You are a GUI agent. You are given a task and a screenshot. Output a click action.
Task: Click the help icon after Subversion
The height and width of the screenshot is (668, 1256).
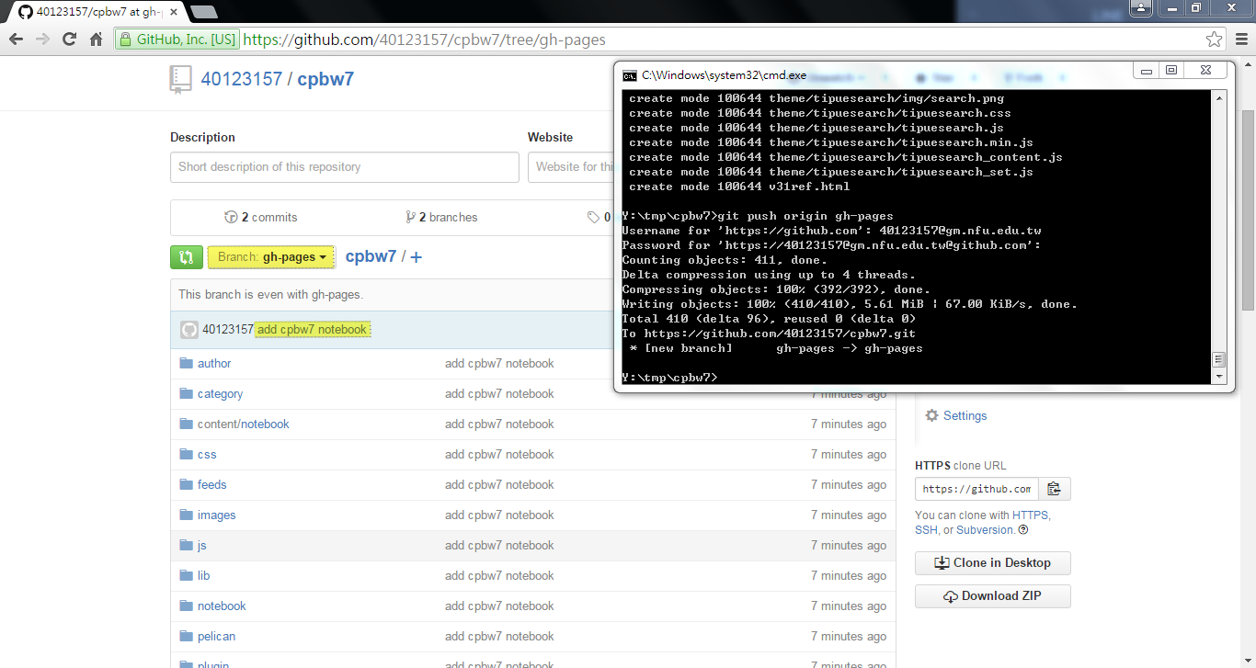[x=1023, y=530]
